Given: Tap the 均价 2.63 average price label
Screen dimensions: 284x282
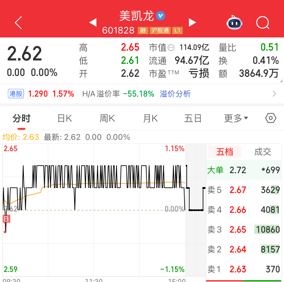Looking at the screenshot, I should [x=21, y=137].
